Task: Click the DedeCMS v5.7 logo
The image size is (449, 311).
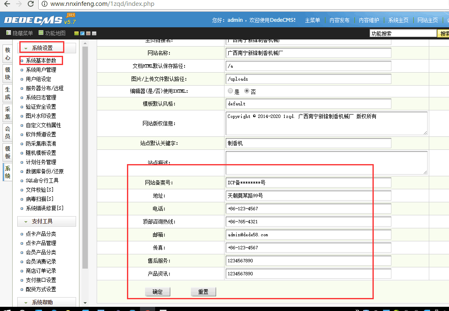Action: tap(40, 19)
